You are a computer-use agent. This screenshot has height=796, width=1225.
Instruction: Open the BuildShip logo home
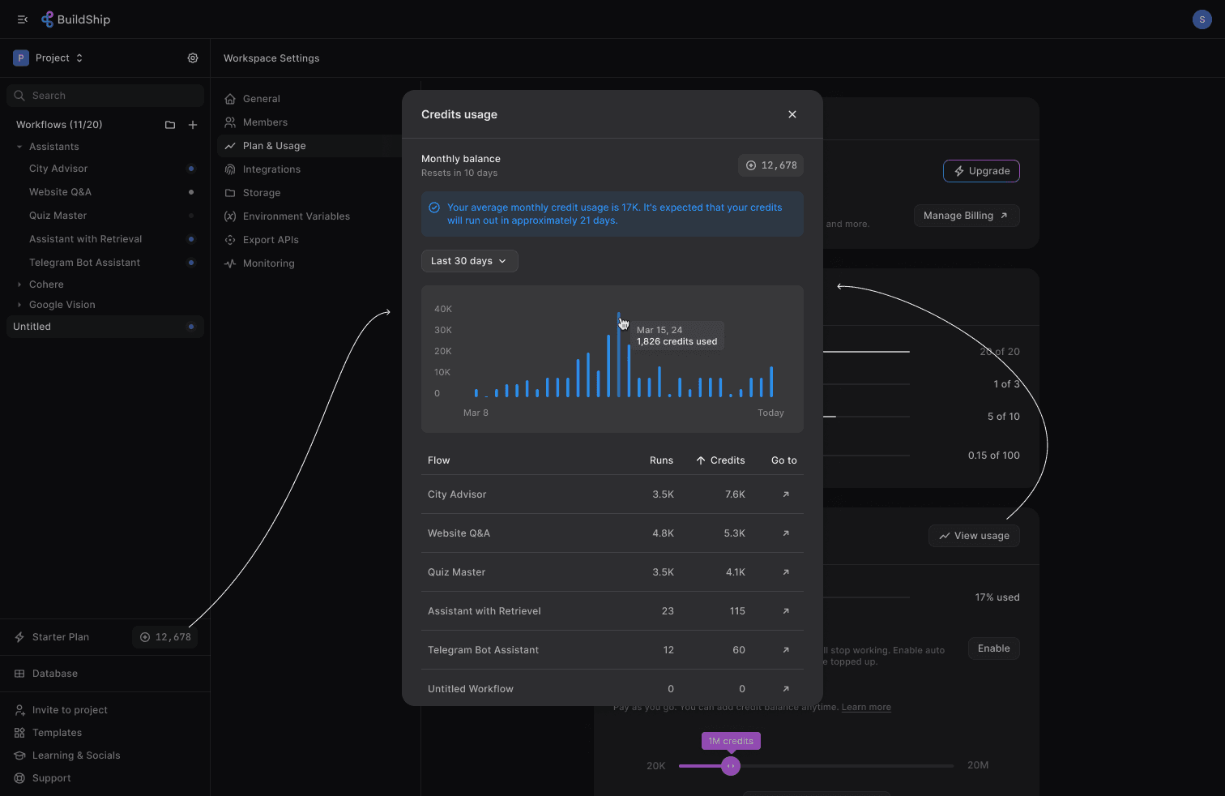pyautogui.click(x=76, y=19)
